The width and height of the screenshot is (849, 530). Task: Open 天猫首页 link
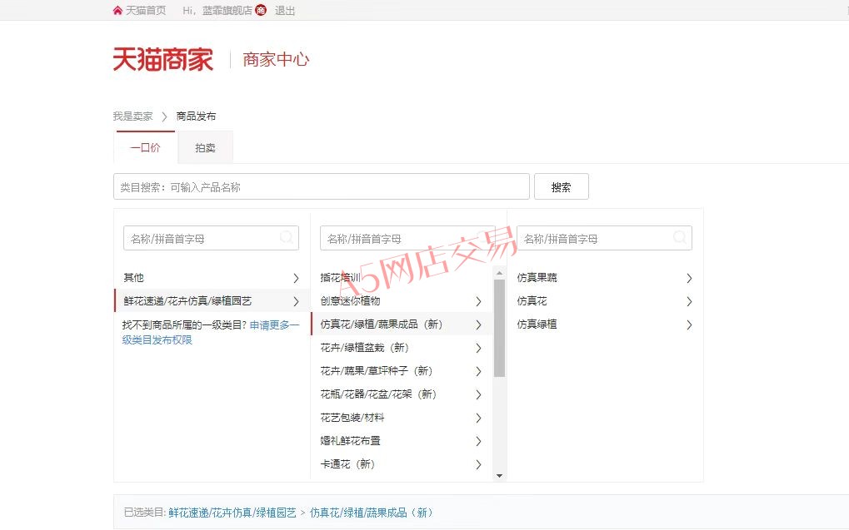146,10
